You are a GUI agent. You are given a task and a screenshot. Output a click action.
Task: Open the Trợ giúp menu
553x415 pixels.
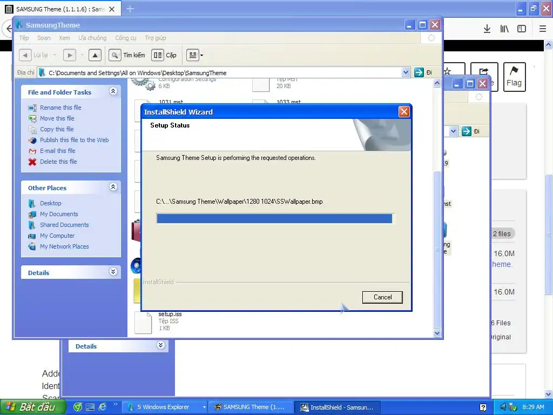click(155, 38)
